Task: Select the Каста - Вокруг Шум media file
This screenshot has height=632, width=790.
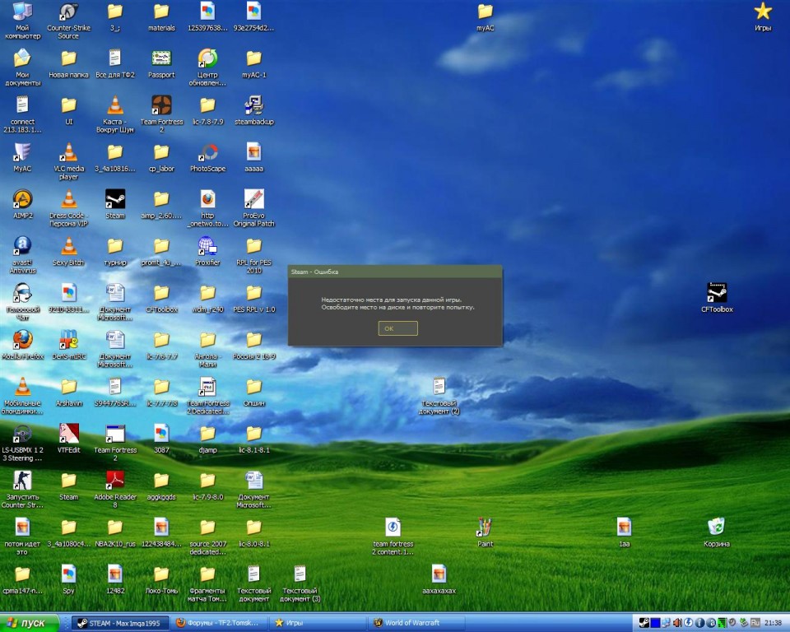Action: 115,114
